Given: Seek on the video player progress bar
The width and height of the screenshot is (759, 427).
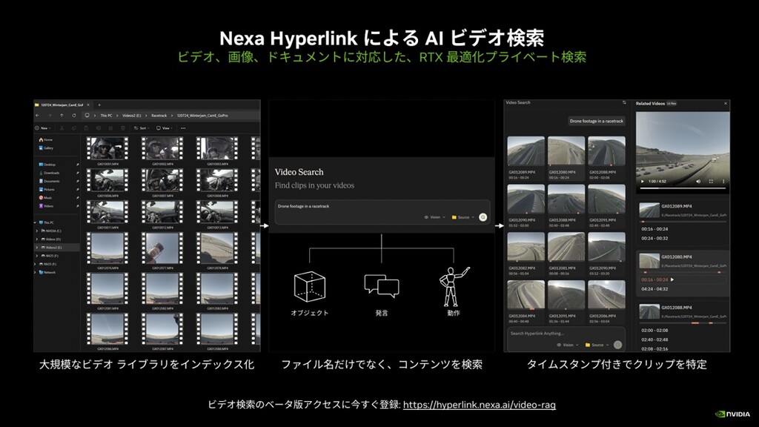Looking at the screenshot, I should click(x=683, y=188).
